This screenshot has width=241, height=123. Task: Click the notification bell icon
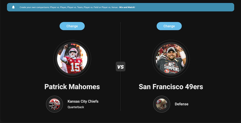pos(13,7)
